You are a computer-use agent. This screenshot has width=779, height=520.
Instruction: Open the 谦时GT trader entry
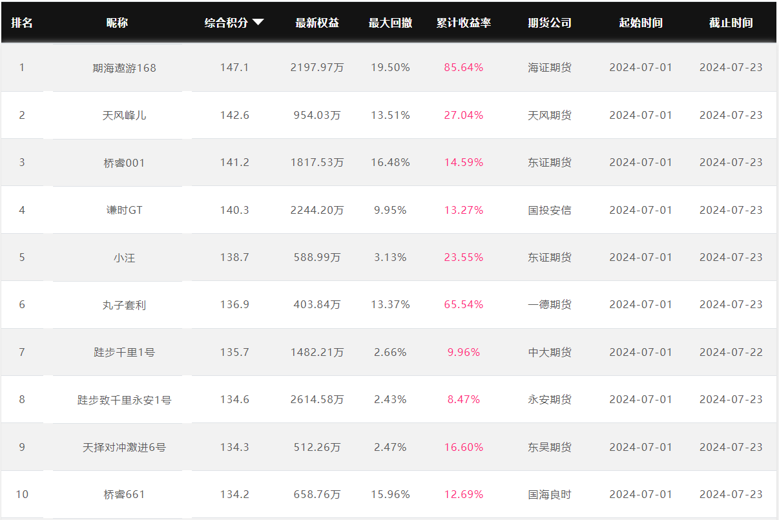tap(124, 210)
